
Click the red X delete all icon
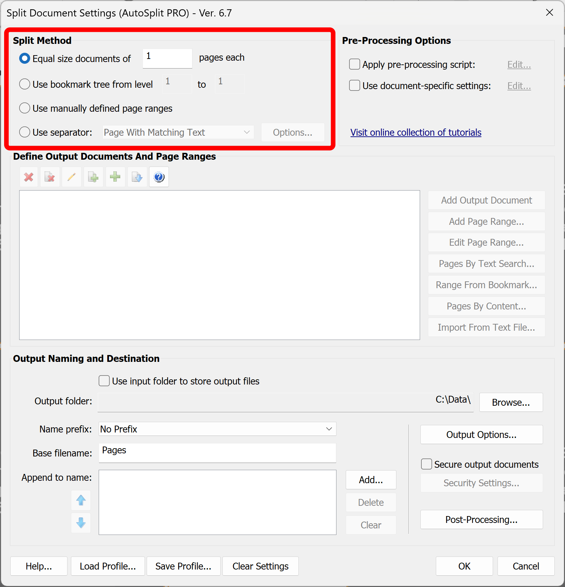coord(28,177)
